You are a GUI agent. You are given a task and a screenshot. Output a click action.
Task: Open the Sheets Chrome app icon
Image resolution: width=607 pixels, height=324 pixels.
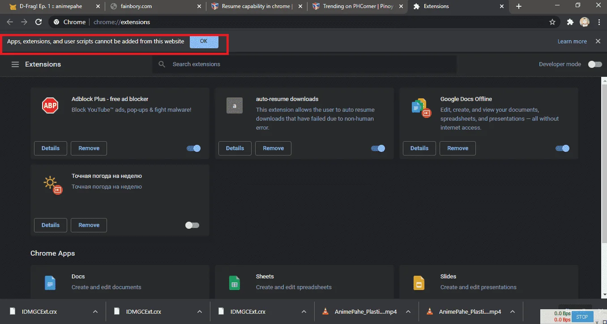click(x=235, y=283)
